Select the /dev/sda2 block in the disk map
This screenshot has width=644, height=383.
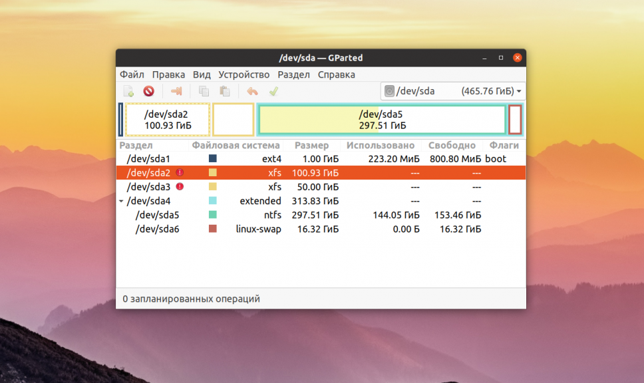[x=167, y=120]
